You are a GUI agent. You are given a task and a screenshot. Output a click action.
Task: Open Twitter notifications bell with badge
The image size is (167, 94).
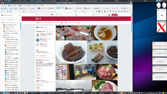(x=51, y=15)
